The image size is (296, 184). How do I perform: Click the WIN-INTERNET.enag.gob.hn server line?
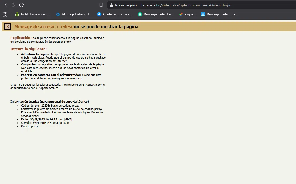tap(45, 123)
